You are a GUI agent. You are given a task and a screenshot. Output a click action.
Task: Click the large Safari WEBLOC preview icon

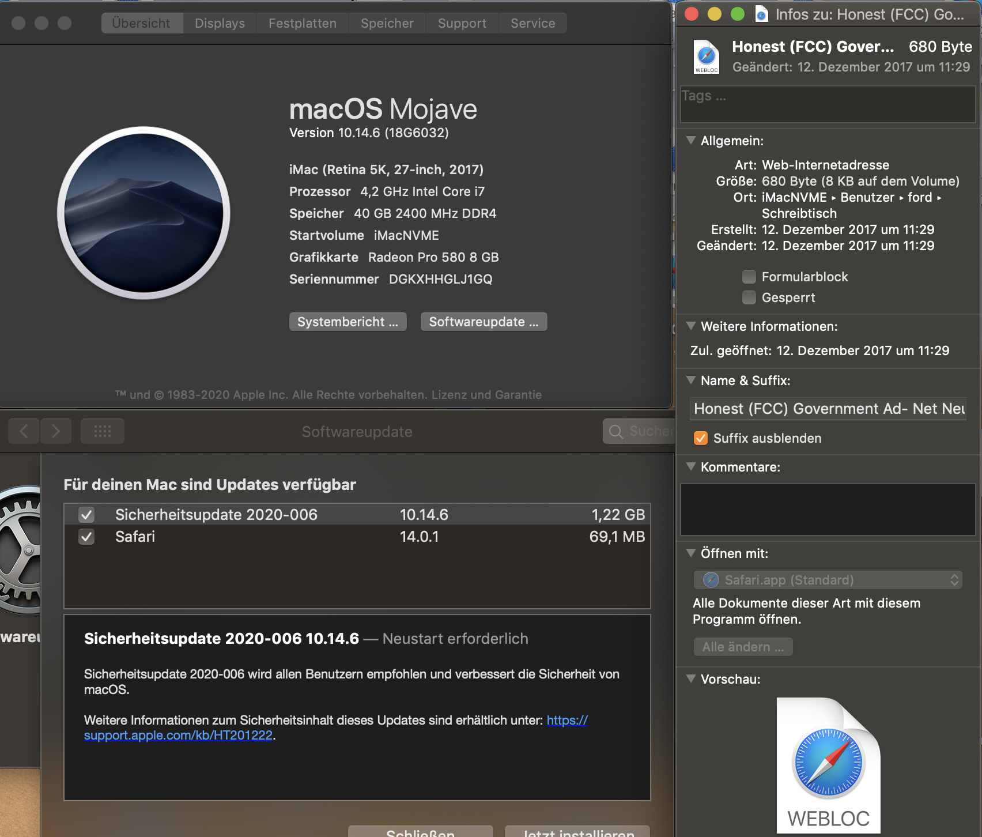coord(829,765)
